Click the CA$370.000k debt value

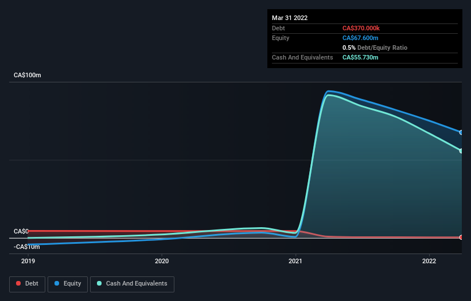coord(361,28)
